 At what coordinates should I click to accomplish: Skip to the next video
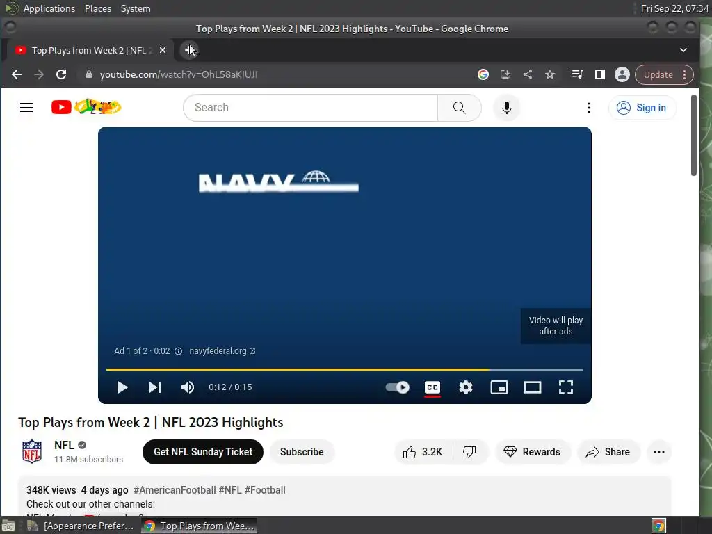pyautogui.click(x=155, y=387)
